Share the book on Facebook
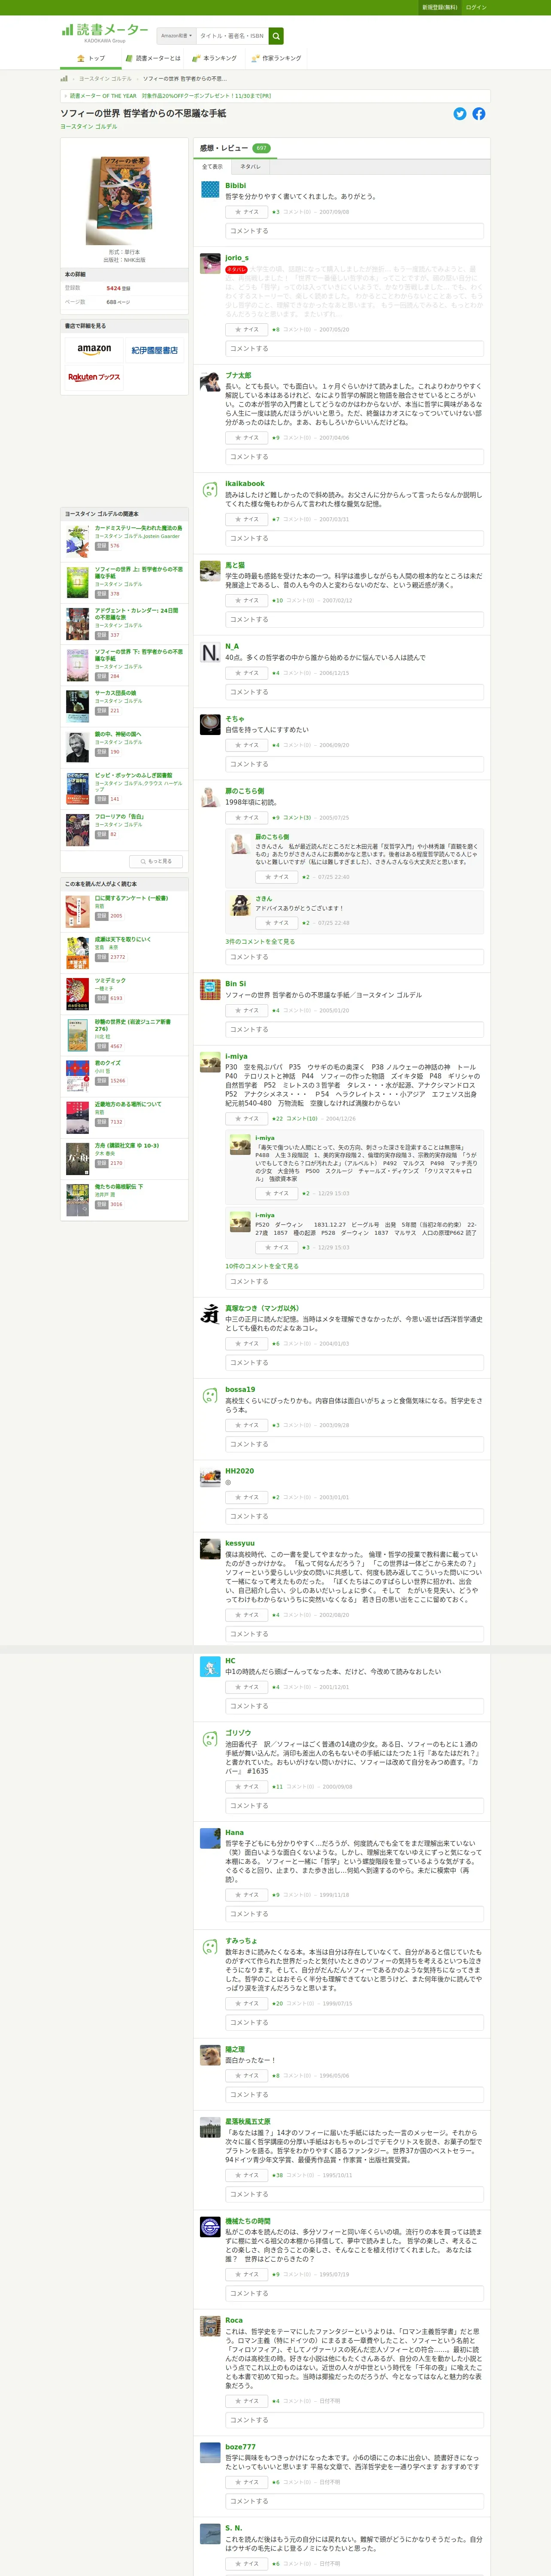 click(479, 114)
